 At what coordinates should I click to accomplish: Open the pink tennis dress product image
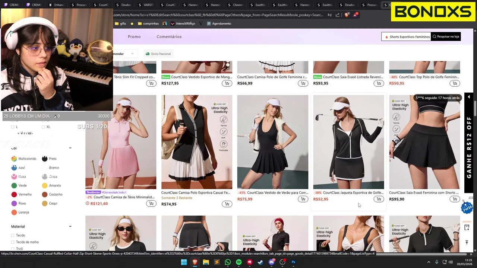121,142
